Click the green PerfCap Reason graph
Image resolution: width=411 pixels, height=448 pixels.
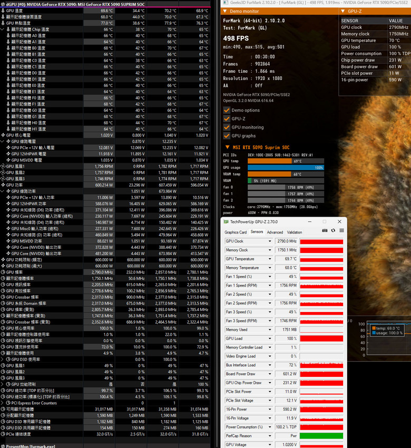click(321, 436)
